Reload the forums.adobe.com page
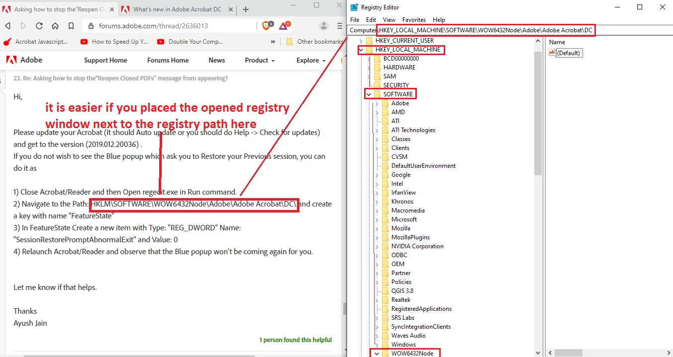Viewport: 673px width, 357px height. 39,26
